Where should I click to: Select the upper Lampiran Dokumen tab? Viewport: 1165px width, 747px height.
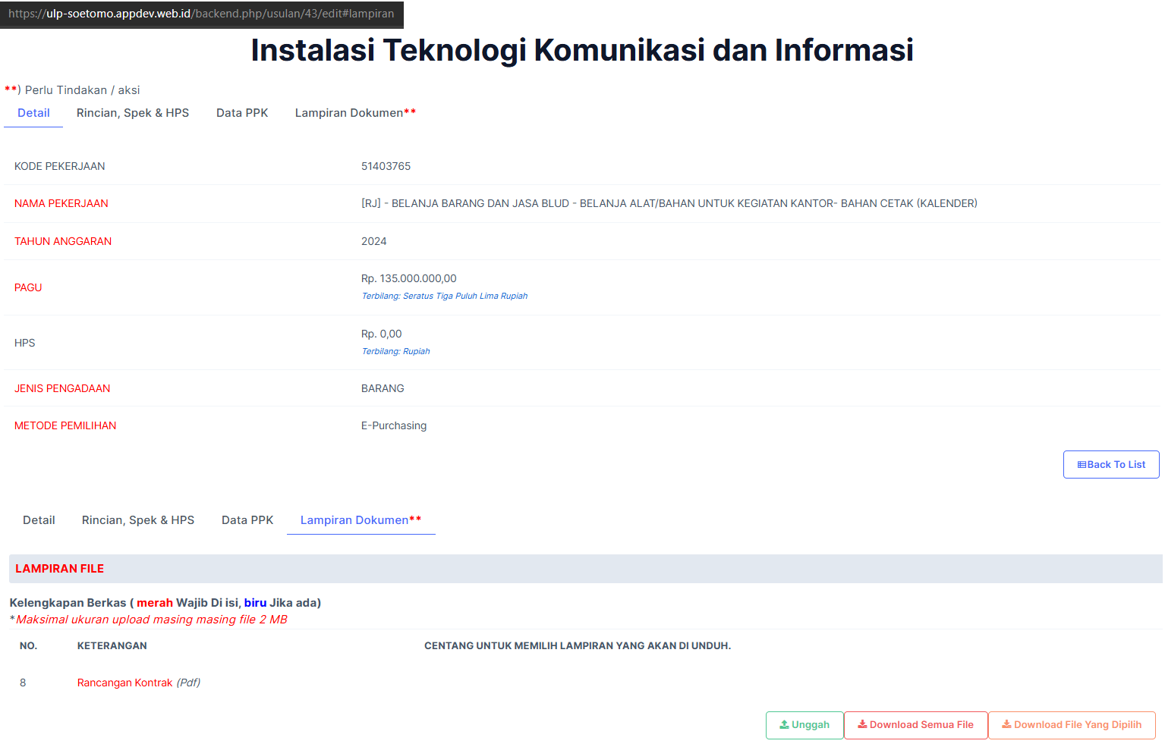354,113
